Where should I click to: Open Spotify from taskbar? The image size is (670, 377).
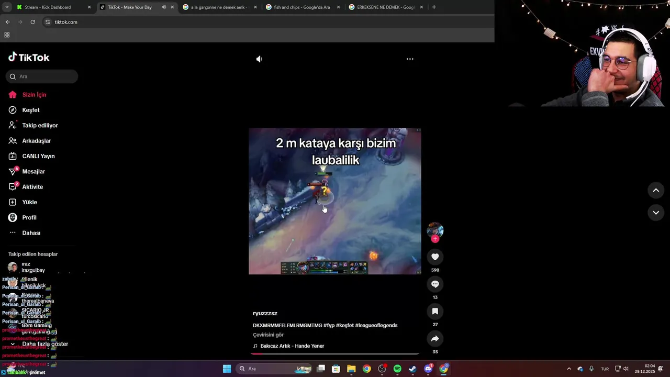click(x=397, y=369)
